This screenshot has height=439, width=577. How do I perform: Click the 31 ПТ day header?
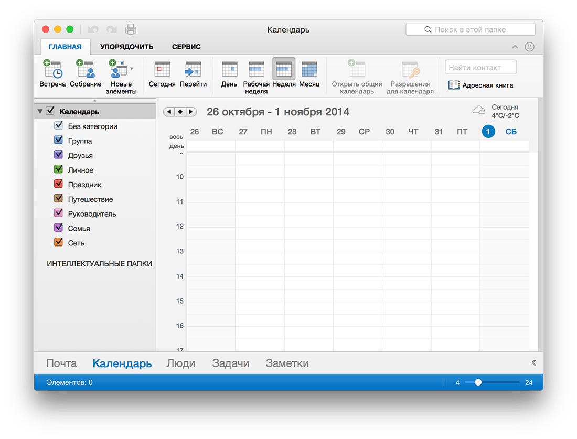pos(451,131)
